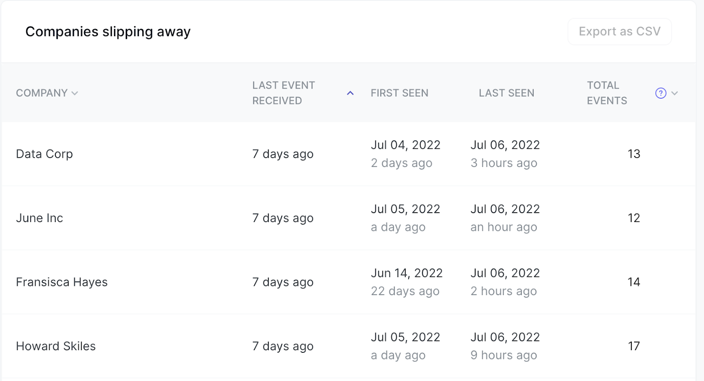Click Howard Skiles' total events value 17
This screenshot has height=381, width=704.
[634, 346]
